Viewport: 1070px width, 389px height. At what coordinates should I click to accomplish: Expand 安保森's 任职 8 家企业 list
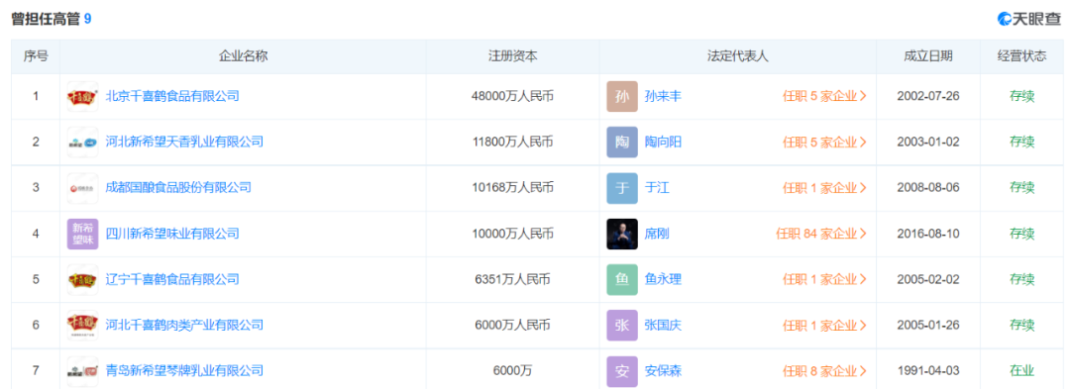(824, 371)
